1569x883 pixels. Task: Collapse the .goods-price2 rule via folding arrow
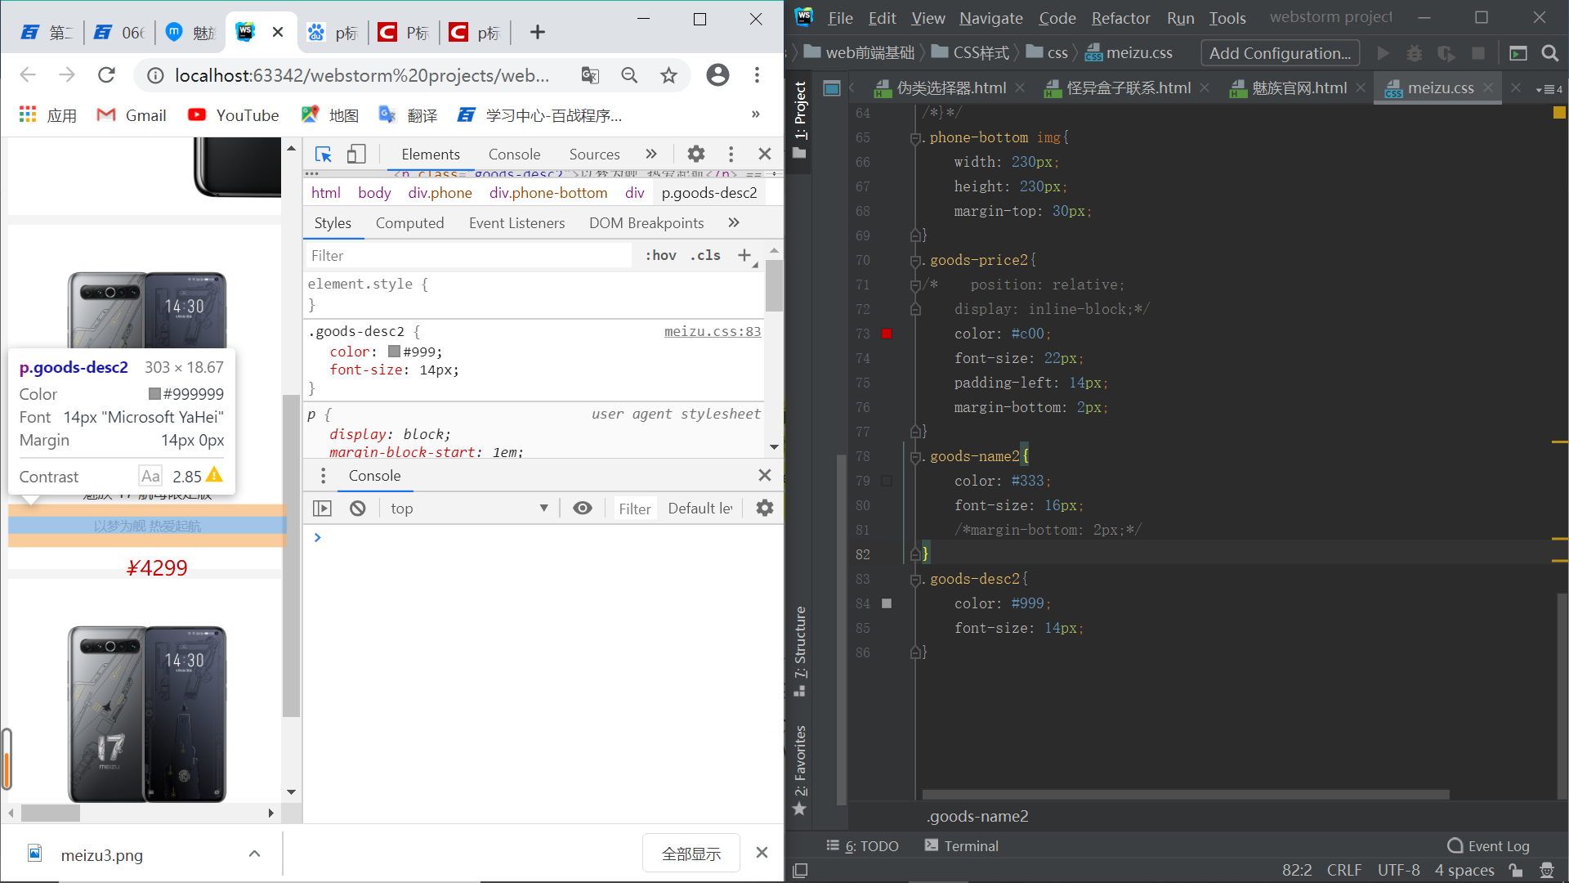point(915,260)
